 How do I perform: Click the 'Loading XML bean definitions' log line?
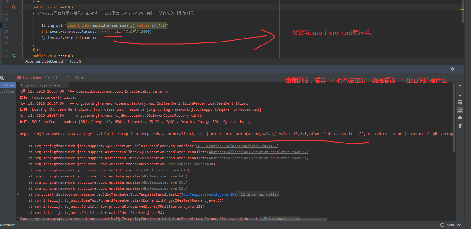[x=141, y=109]
